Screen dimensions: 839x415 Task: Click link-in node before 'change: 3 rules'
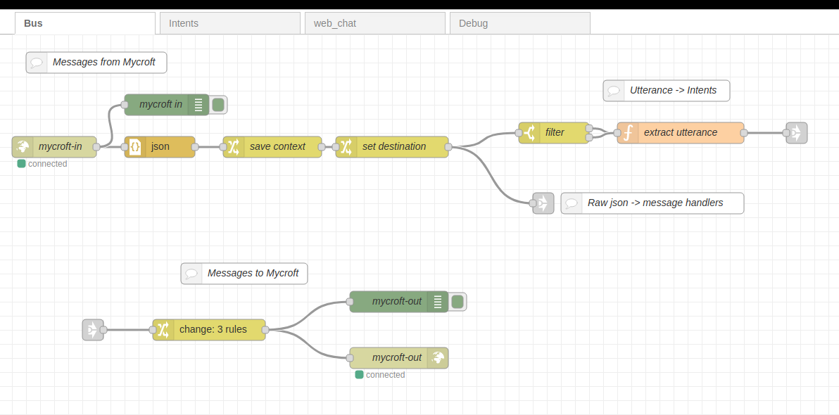93,330
